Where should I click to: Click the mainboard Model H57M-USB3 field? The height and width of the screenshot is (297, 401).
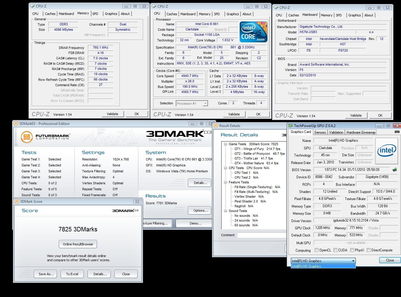point(326,32)
